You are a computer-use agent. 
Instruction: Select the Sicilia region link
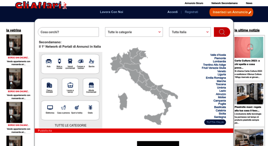point(222,114)
